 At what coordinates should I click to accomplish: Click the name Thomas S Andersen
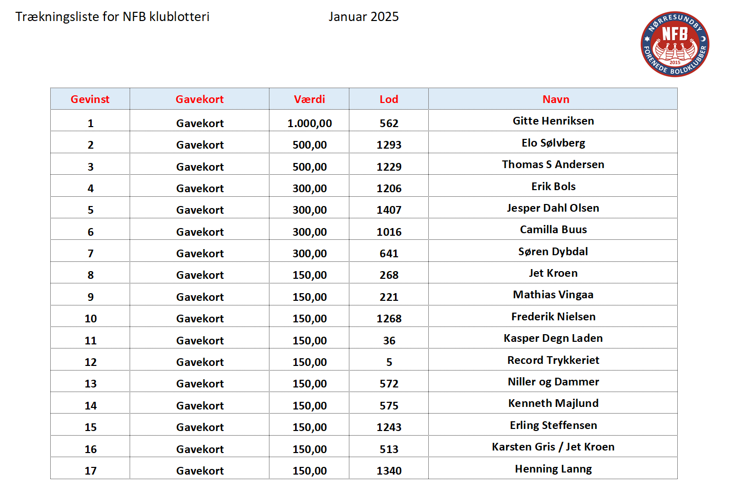pos(553,165)
